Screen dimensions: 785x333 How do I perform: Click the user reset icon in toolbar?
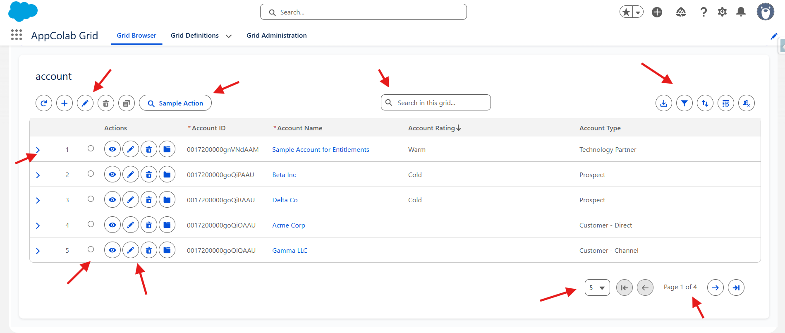pyautogui.click(x=747, y=103)
